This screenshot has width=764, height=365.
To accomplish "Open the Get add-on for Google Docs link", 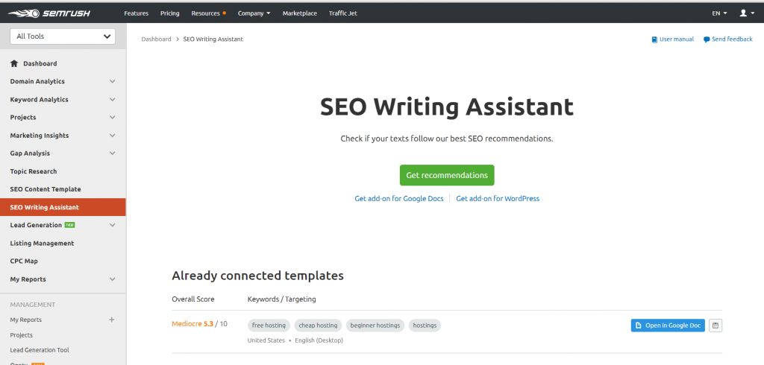I will [399, 199].
